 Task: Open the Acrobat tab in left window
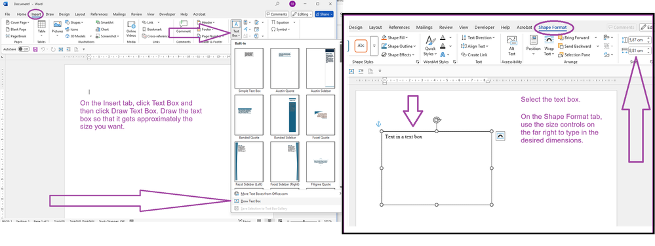(x=199, y=14)
